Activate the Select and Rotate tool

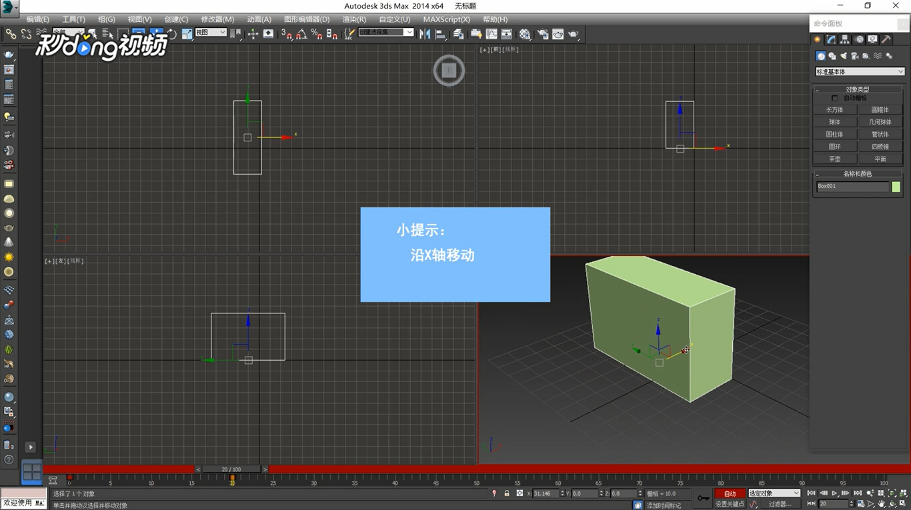[172, 33]
